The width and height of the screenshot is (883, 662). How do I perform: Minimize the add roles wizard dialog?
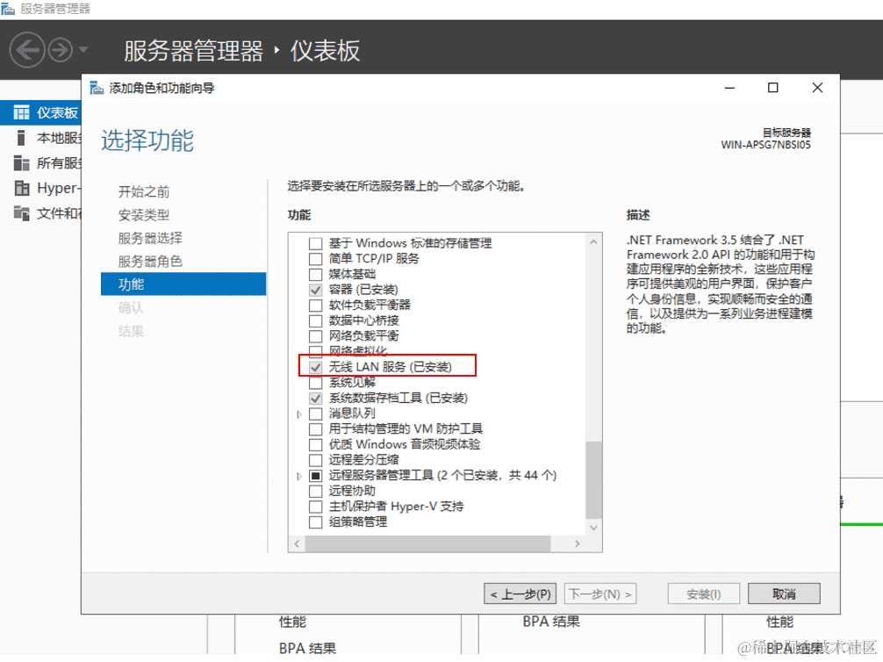[x=729, y=88]
